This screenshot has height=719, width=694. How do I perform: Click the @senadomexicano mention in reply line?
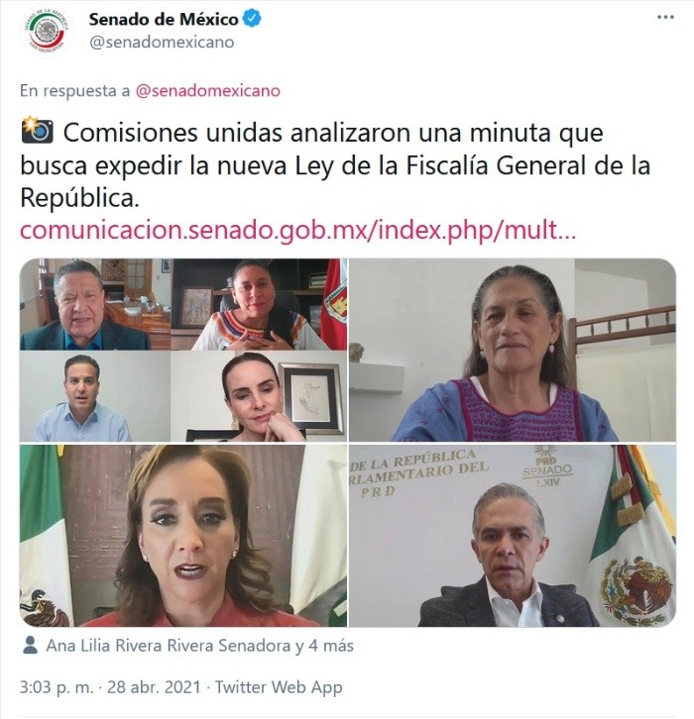pos(208,91)
